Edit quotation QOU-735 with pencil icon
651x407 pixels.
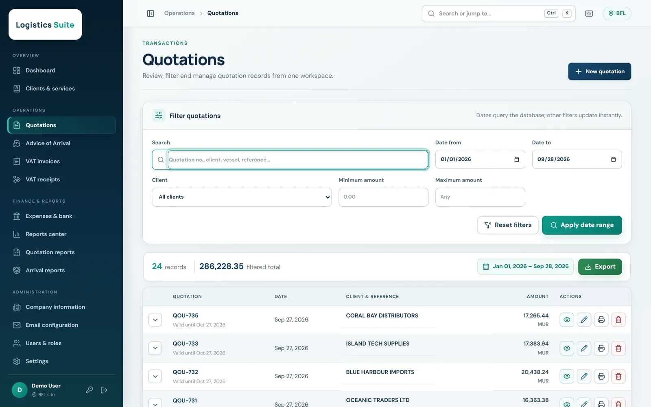tap(584, 320)
